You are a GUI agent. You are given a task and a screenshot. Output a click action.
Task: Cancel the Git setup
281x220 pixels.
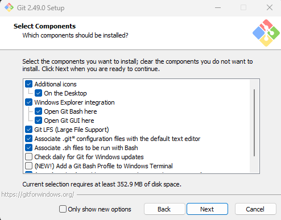255,209
